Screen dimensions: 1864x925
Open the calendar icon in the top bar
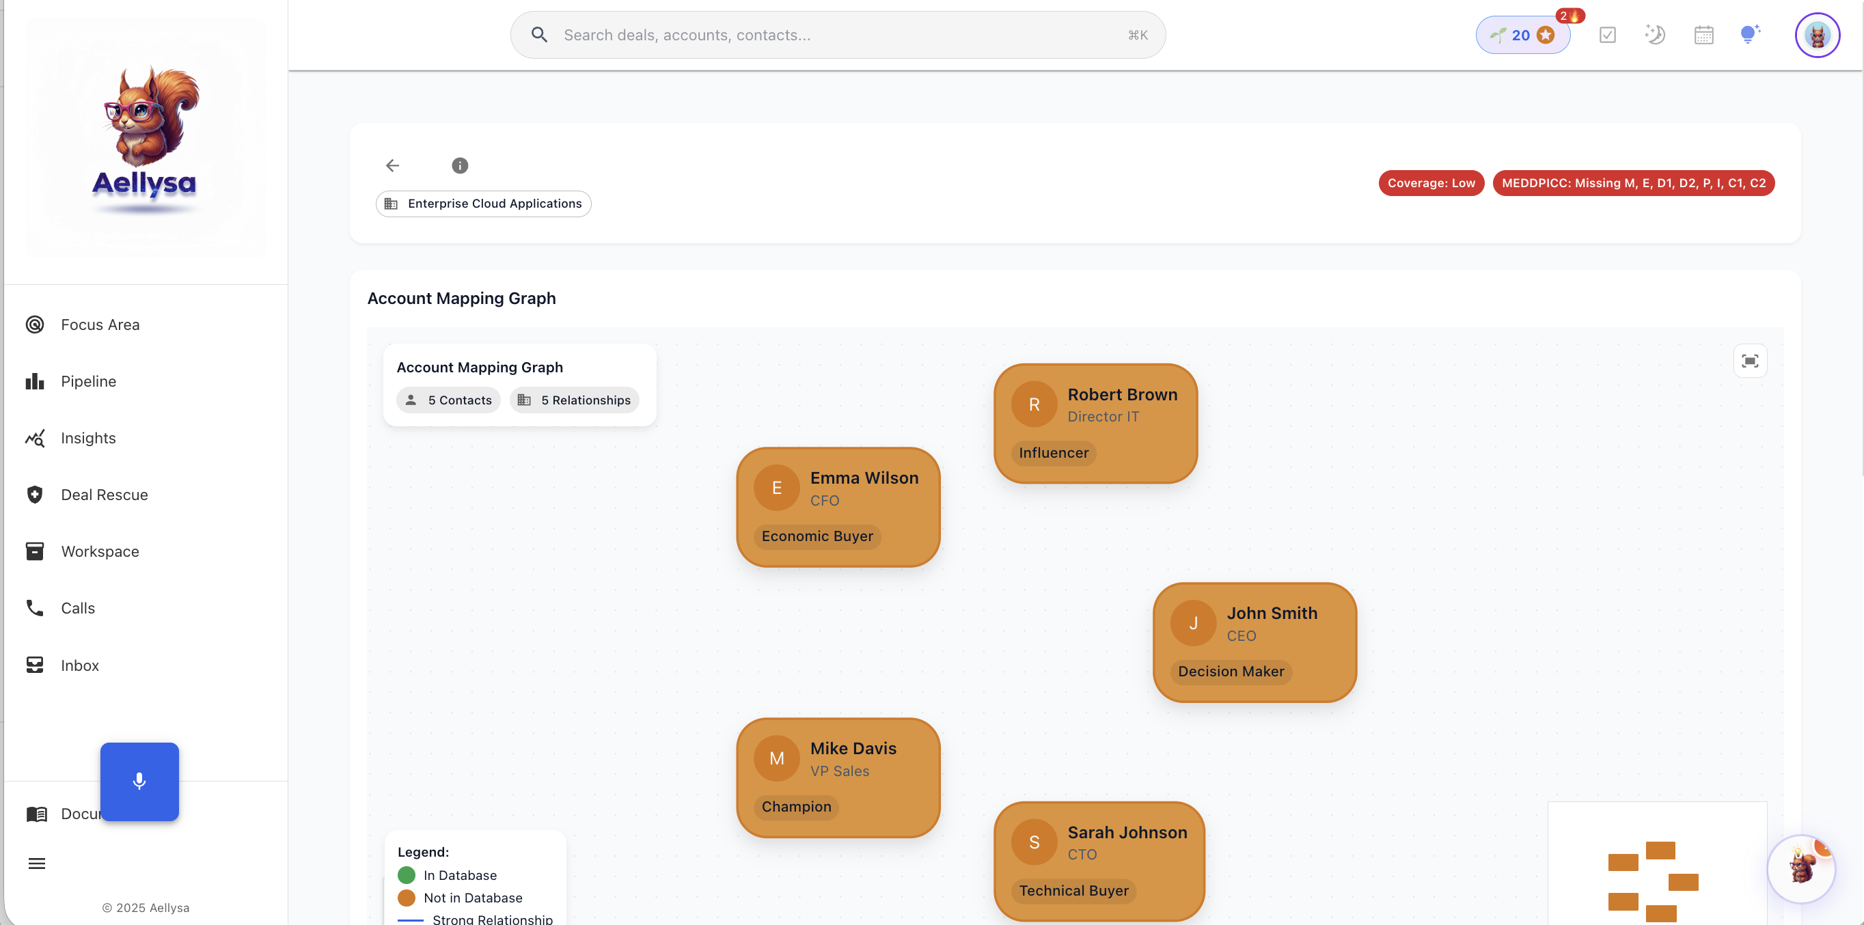[1703, 34]
